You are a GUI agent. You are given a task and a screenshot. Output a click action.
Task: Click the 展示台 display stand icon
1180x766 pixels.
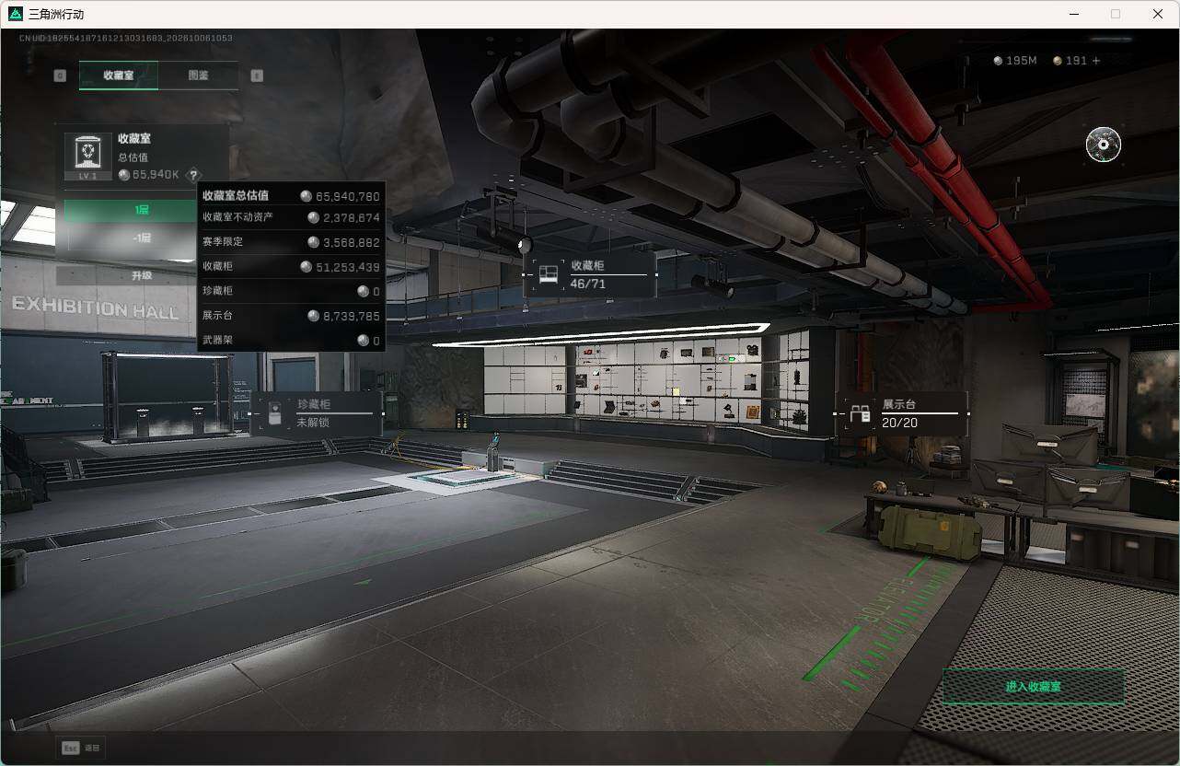[x=860, y=414]
